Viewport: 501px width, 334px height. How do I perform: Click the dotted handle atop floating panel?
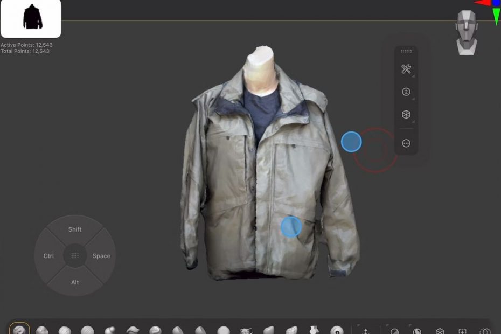[x=406, y=51]
